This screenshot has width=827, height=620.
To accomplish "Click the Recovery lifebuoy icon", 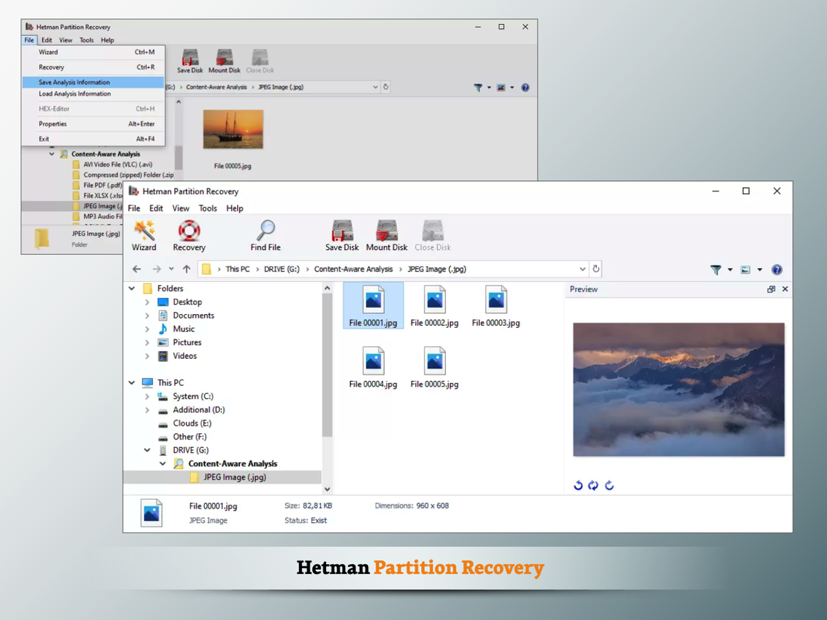I will tap(189, 236).
